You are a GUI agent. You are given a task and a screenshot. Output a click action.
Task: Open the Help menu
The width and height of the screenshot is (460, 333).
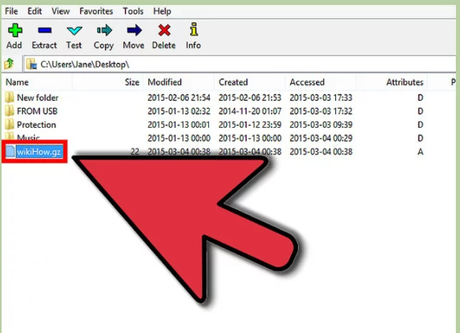tap(162, 11)
